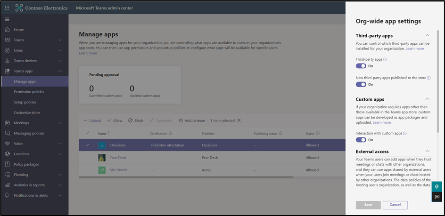
Task: Expand the Voice chevron
Action: [60, 144]
